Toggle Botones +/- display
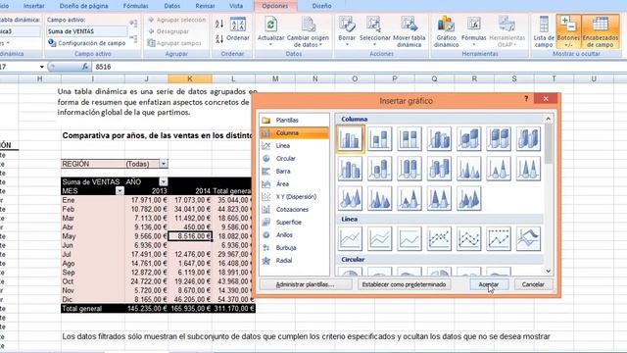 tap(568, 31)
